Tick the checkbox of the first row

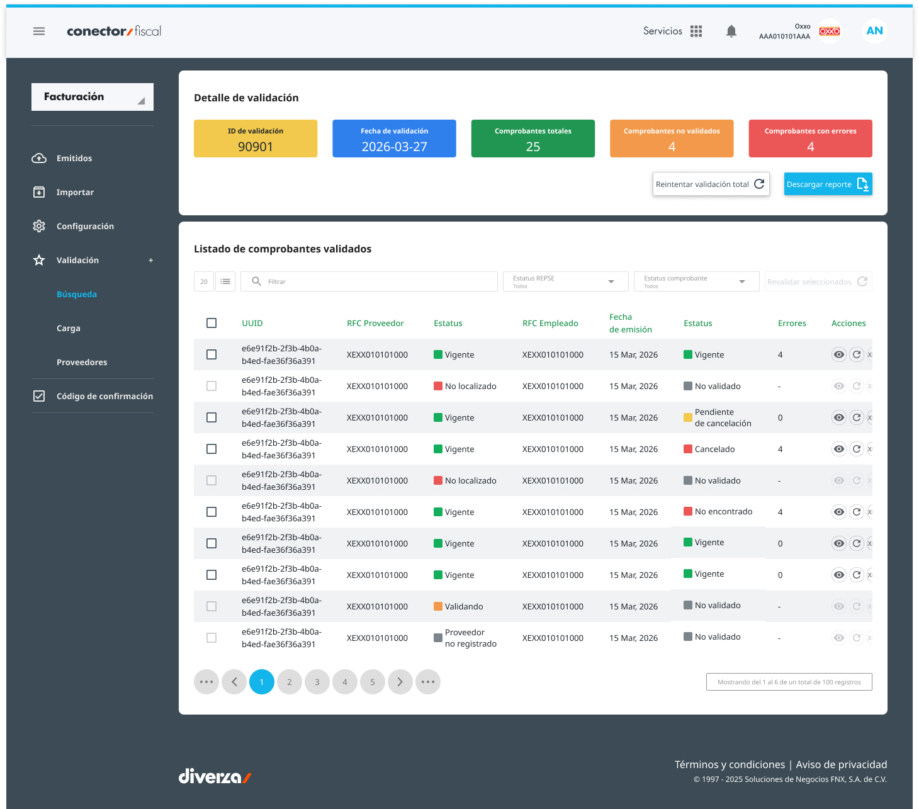click(211, 354)
